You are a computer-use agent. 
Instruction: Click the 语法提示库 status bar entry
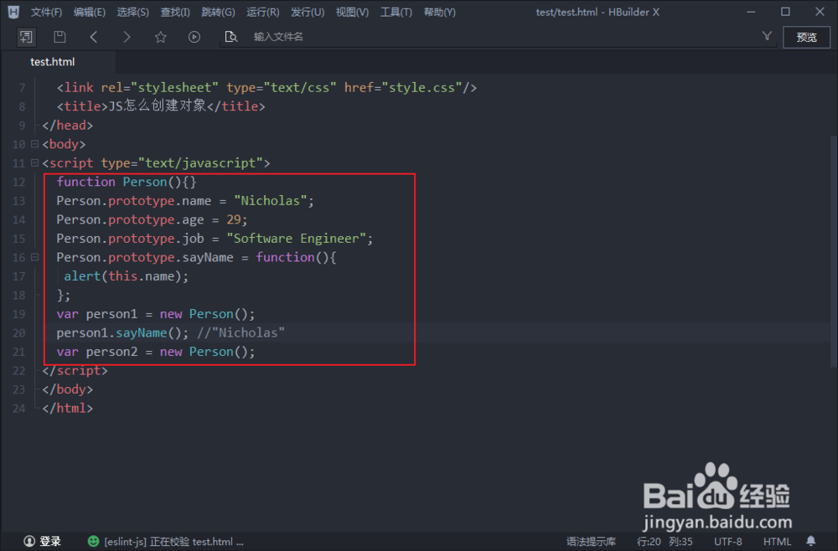tap(591, 542)
